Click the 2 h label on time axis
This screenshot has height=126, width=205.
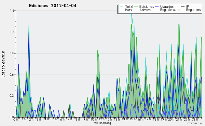(31, 119)
